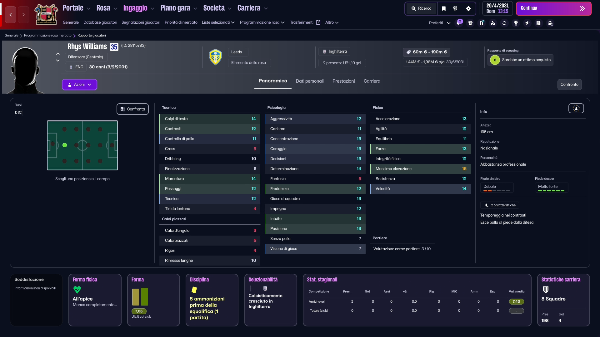The image size is (600, 337).
Task: Open the Liste selezionati dropdown
Action: coord(218,22)
